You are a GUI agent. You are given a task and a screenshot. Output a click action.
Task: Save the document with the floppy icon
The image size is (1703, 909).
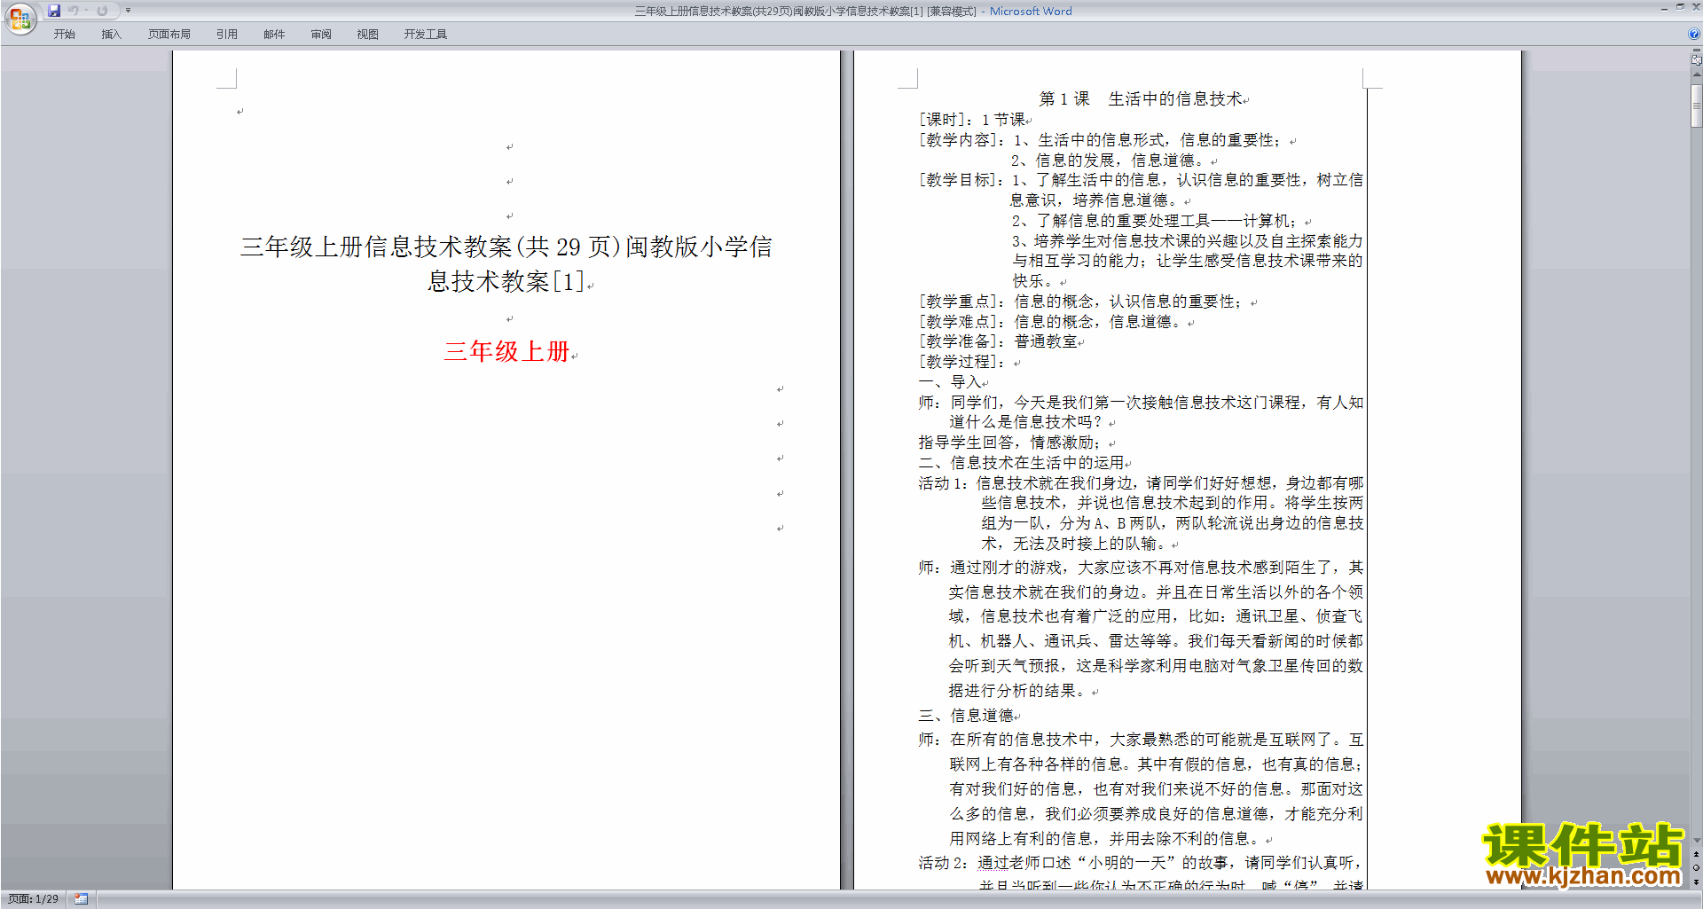pyautogui.click(x=54, y=11)
